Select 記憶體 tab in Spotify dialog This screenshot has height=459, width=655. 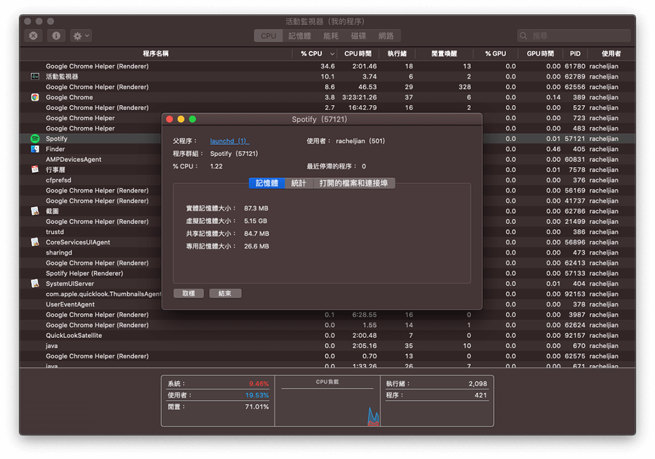267,183
